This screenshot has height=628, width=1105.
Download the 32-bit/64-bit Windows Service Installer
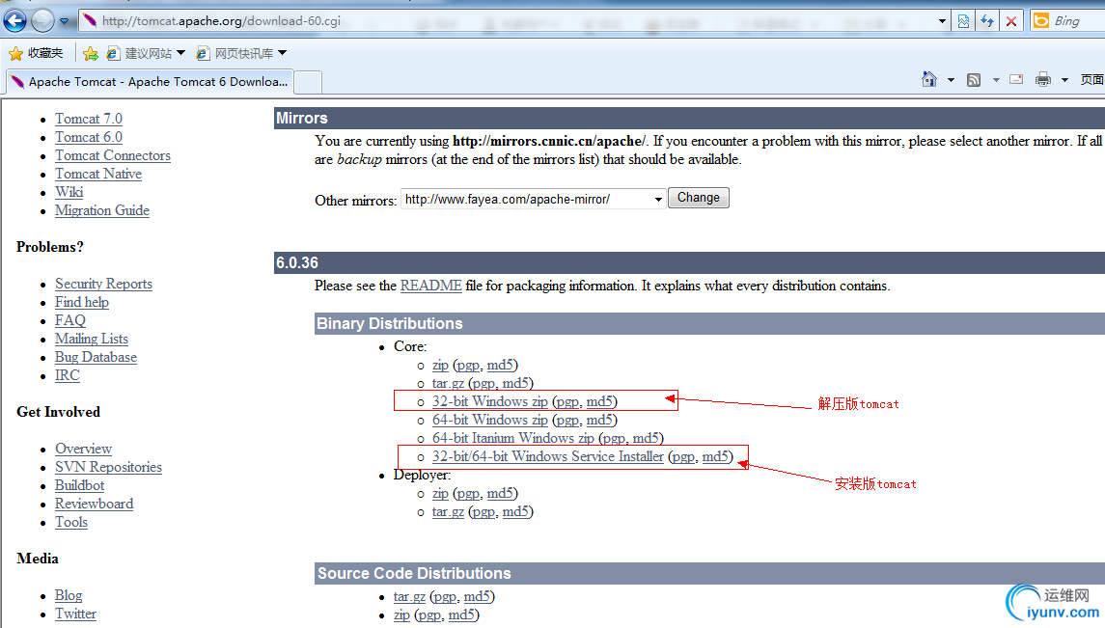(x=547, y=457)
